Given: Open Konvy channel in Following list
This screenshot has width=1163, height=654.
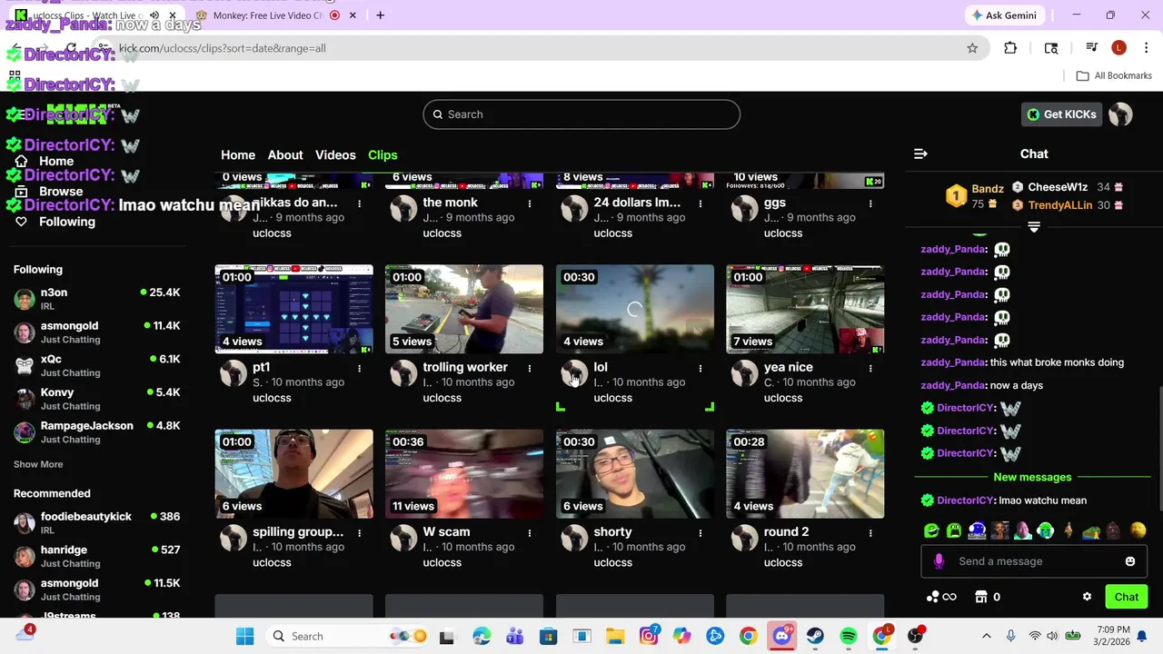Looking at the screenshot, I should [96, 400].
